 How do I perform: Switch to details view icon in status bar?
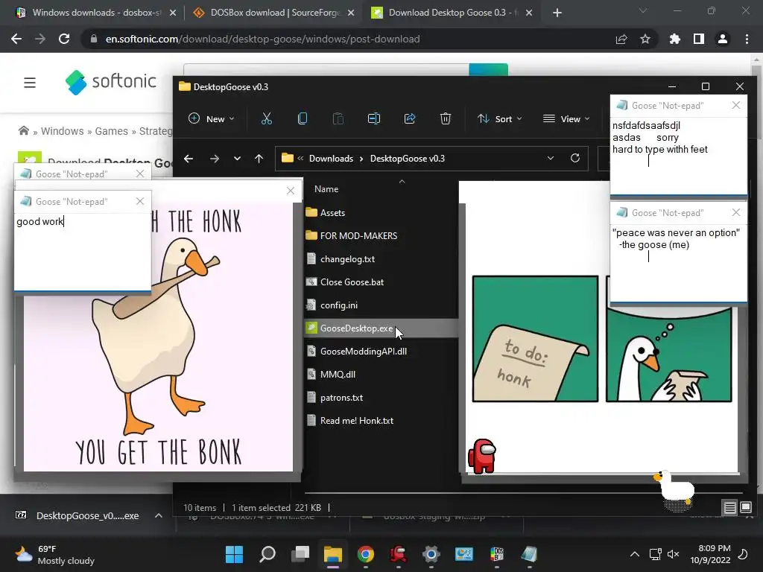[730, 508]
